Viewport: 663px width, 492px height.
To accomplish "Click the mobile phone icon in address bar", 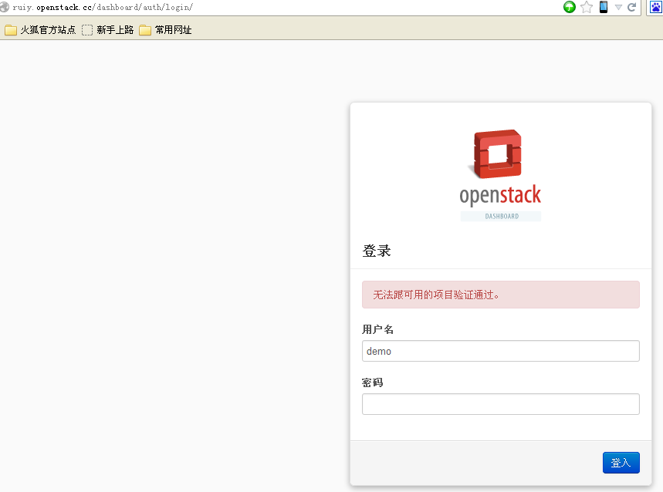I will tap(604, 7).
